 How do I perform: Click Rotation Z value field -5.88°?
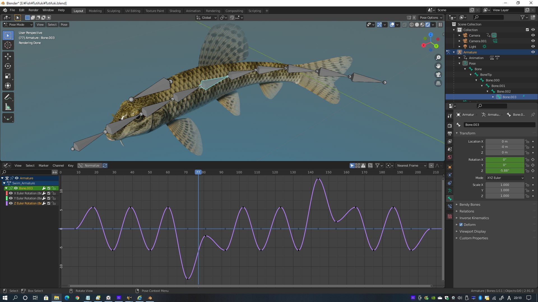(x=505, y=171)
